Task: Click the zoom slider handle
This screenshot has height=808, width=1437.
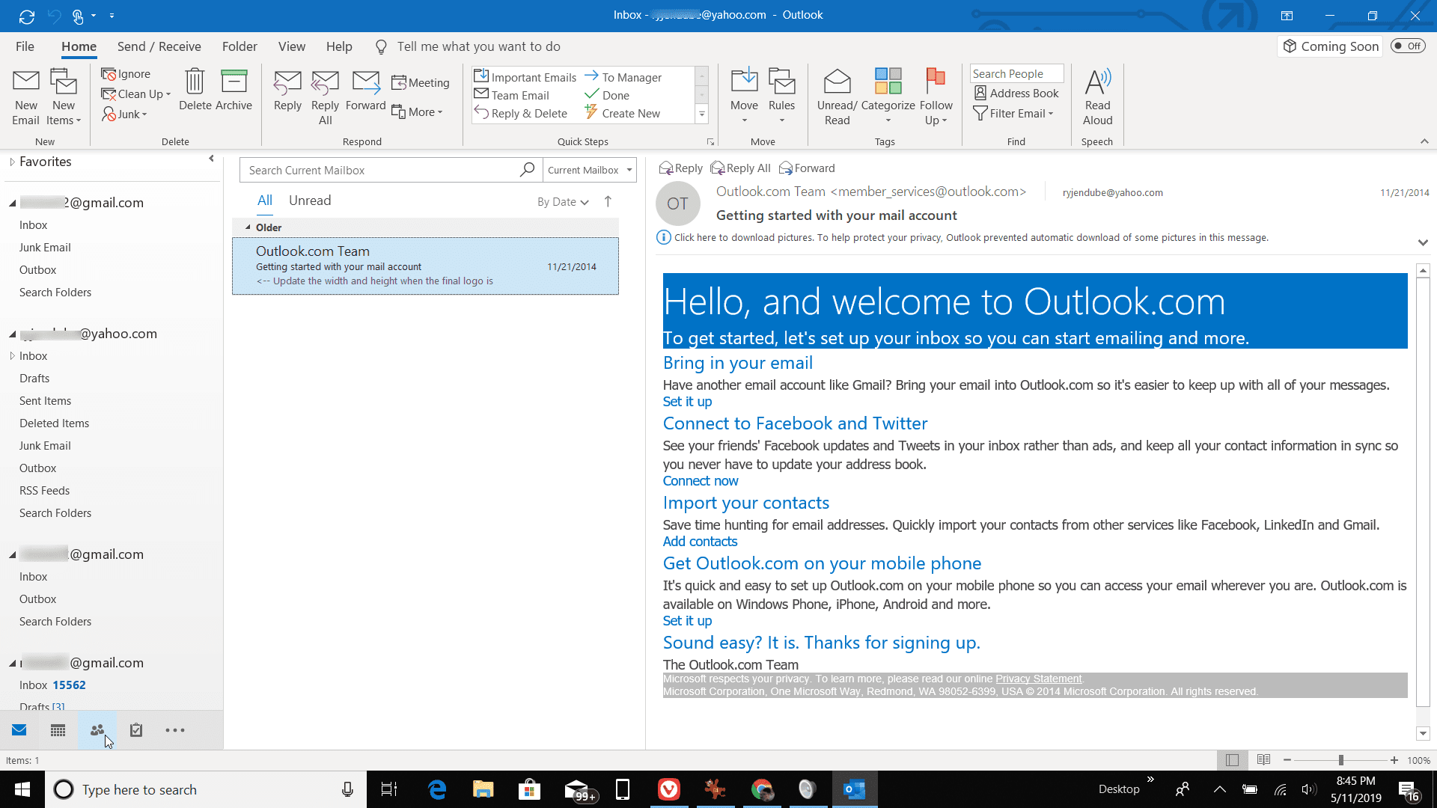Action: click(1341, 760)
